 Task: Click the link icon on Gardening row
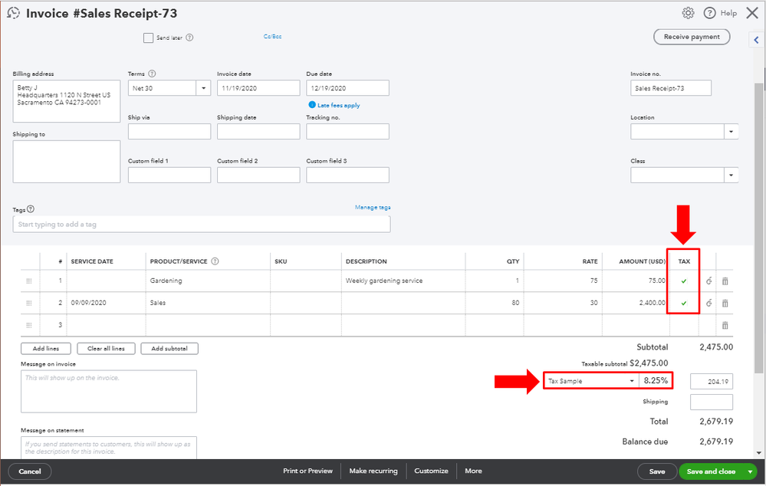(x=708, y=281)
